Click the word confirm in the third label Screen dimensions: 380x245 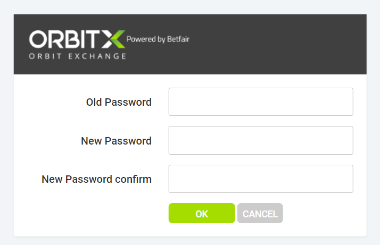[x=133, y=180]
